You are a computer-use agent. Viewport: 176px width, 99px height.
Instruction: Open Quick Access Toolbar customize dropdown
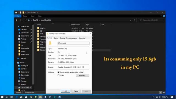[26, 12]
